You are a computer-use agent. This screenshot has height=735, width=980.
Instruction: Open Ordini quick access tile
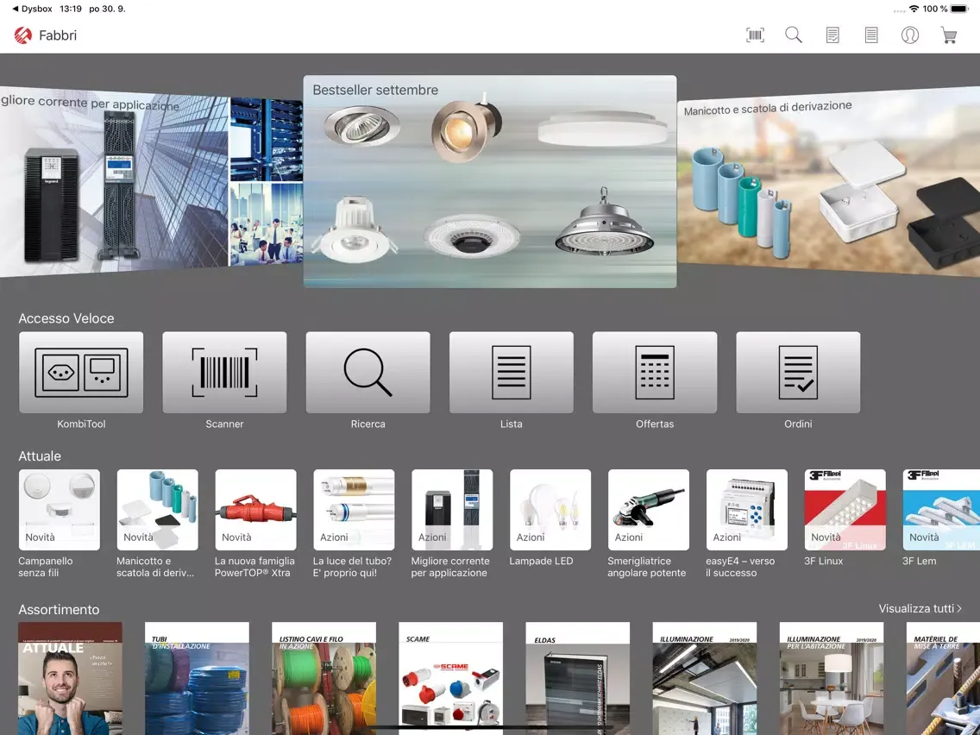coord(798,373)
